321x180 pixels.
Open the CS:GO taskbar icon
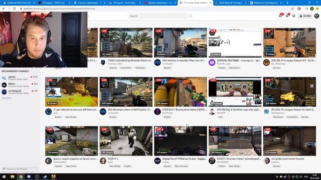[53, 176]
